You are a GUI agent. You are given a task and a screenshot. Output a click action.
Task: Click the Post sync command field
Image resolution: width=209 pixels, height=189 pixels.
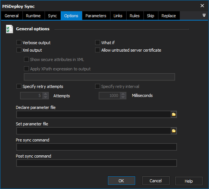pos(97,163)
